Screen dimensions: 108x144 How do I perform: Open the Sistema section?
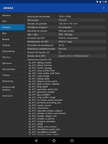12,15
